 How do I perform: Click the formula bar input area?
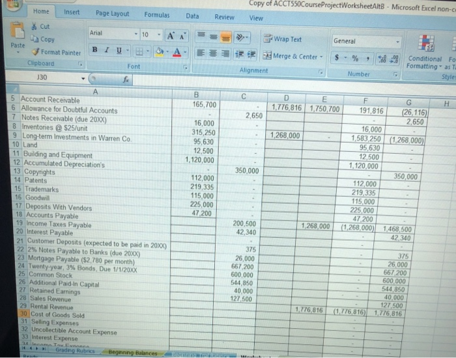(294, 83)
